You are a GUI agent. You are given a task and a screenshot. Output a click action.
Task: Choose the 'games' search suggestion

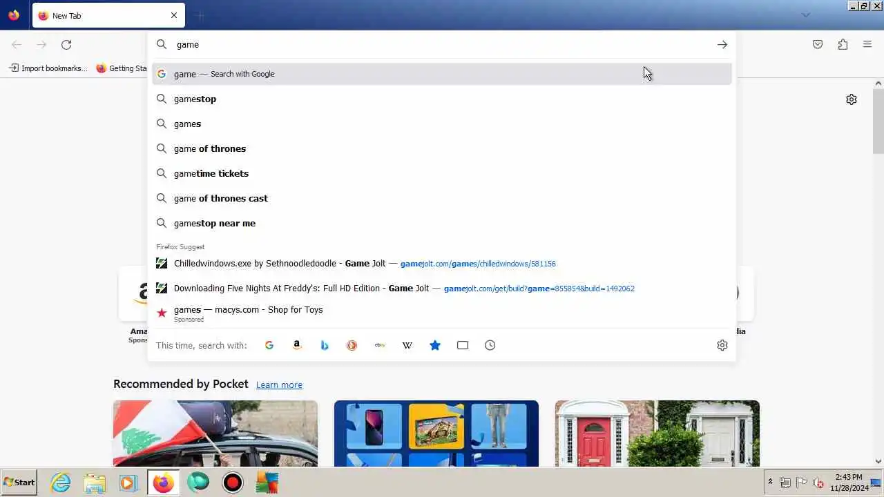442,124
